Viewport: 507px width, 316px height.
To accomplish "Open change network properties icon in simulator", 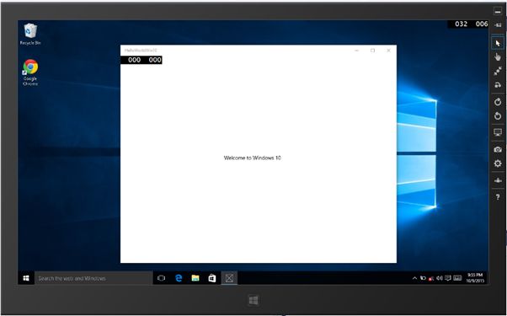I will click(x=498, y=180).
